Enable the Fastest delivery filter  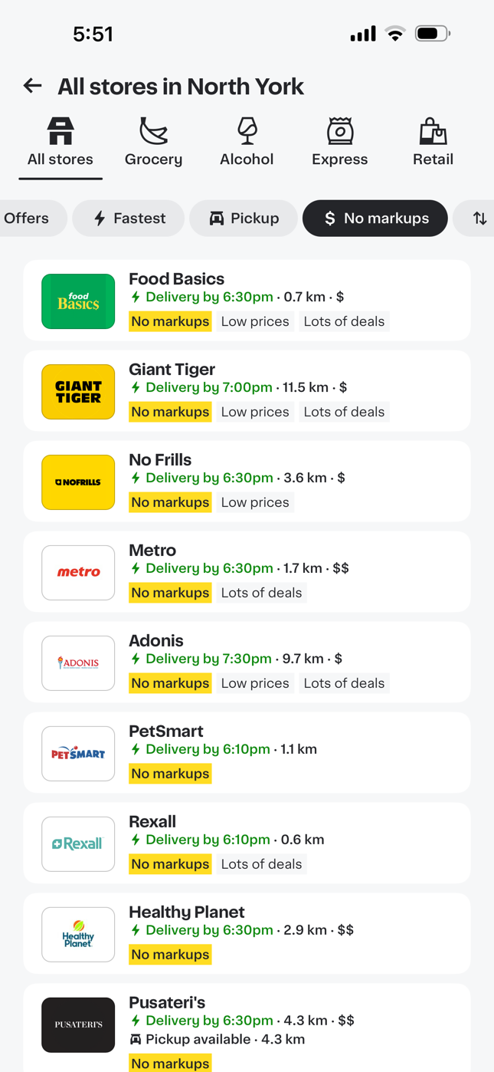tap(128, 218)
